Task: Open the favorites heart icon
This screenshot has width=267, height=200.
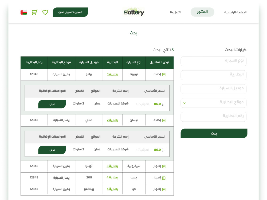Action: (x=45, y=12)
